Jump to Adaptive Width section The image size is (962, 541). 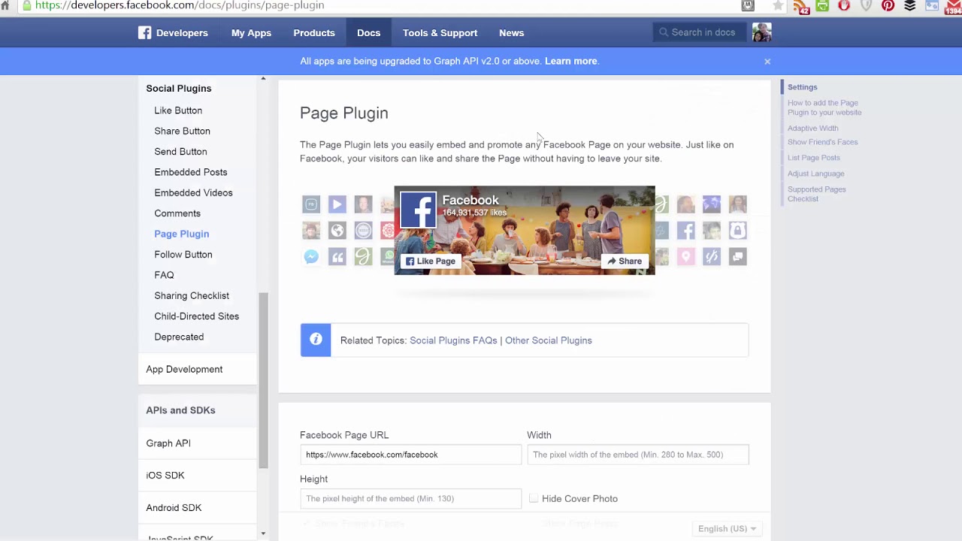click(812, 128)
